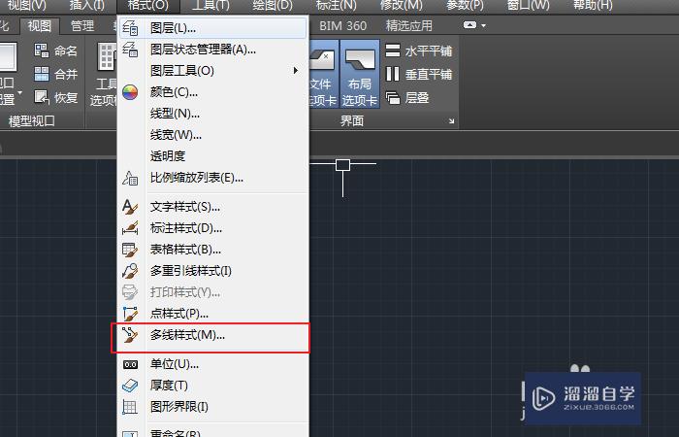
Task: Select the 透明度 menu entry
Action: [212, 156]
